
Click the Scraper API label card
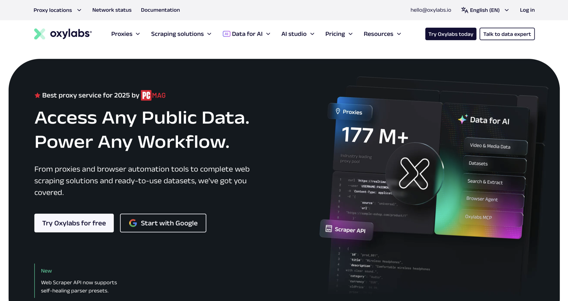point(346,230)
